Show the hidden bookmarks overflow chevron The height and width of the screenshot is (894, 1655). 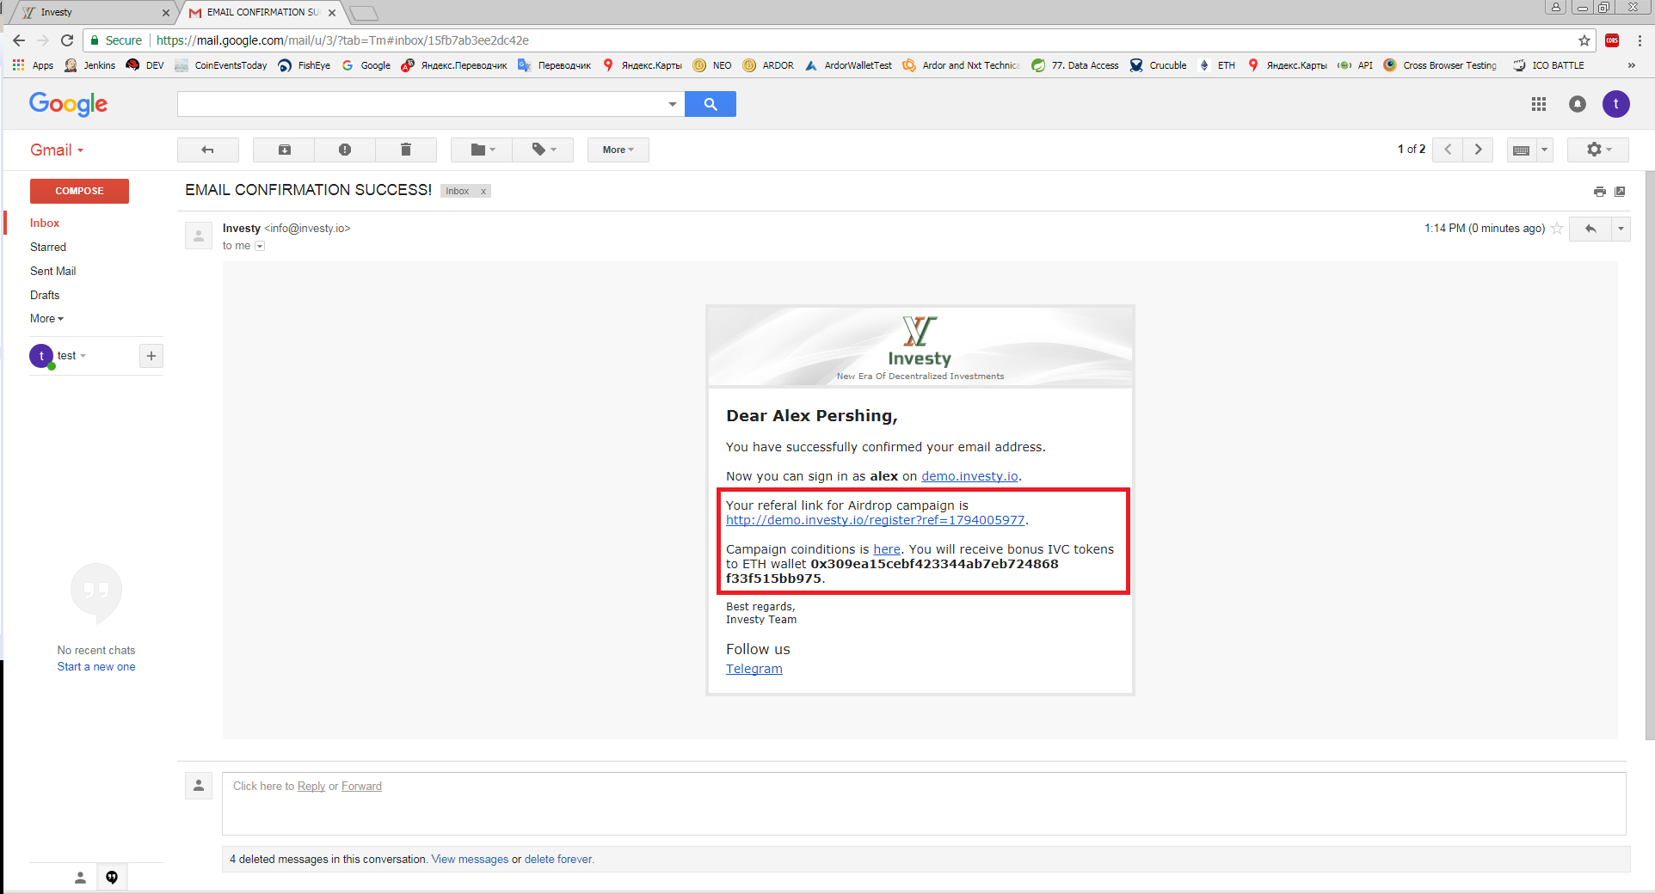(1632, 65)
